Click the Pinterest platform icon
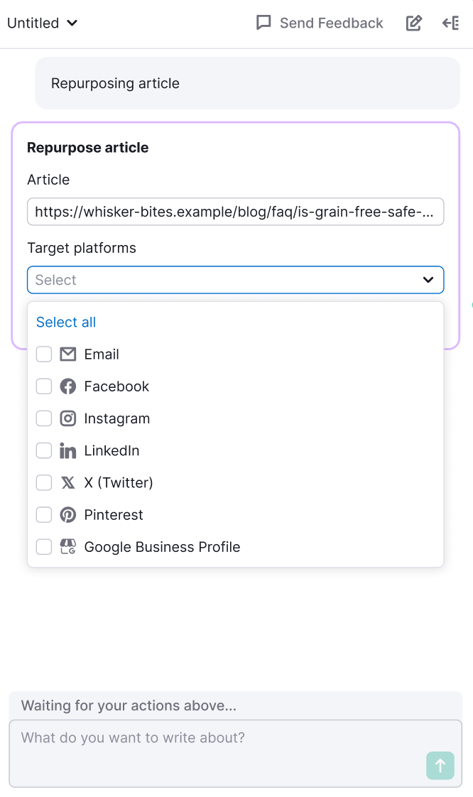Image resolution: width=473 pixels, height=797 pixels. coord(67,514)
